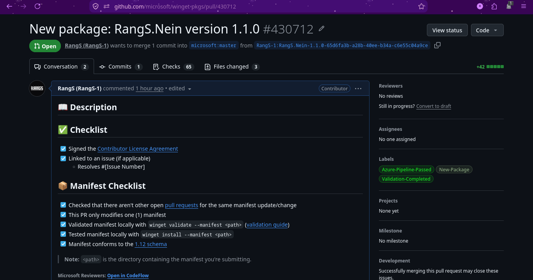The image size is (533, 280).
Task: Click the Milestone sidebar heading
Action: tap(390, 231)
